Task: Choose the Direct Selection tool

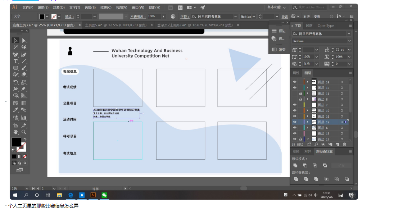Action: 24,40
